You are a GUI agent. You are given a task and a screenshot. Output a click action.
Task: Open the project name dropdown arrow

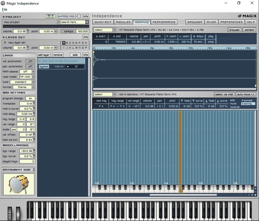tap(58, 22)
